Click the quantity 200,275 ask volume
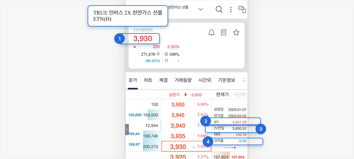The width and height of the screenshot is (354, 159). point(150,147)
